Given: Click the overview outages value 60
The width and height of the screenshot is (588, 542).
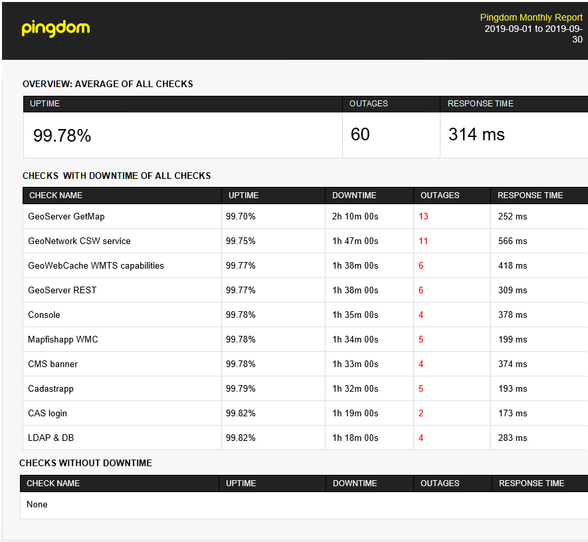Looking at the screenshot, I should [x=360, y=134].
